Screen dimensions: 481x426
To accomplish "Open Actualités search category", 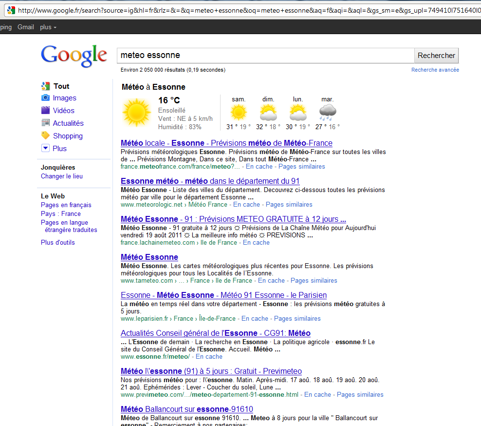I will 68,123.
